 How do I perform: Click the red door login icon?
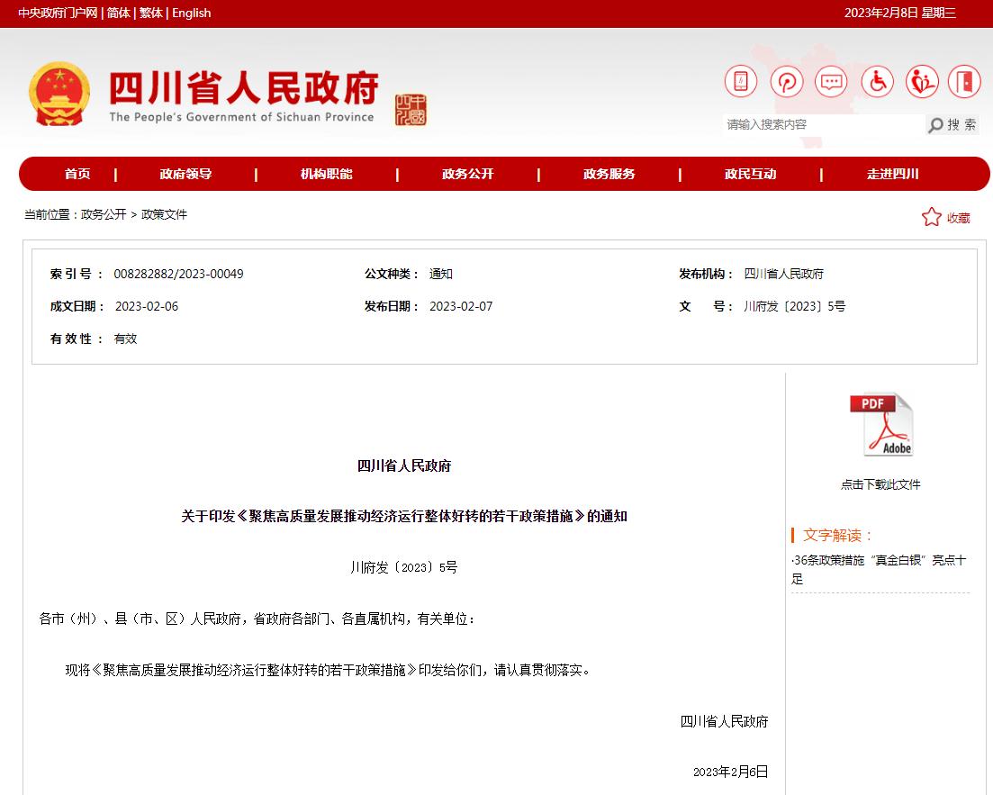[965, 82]
